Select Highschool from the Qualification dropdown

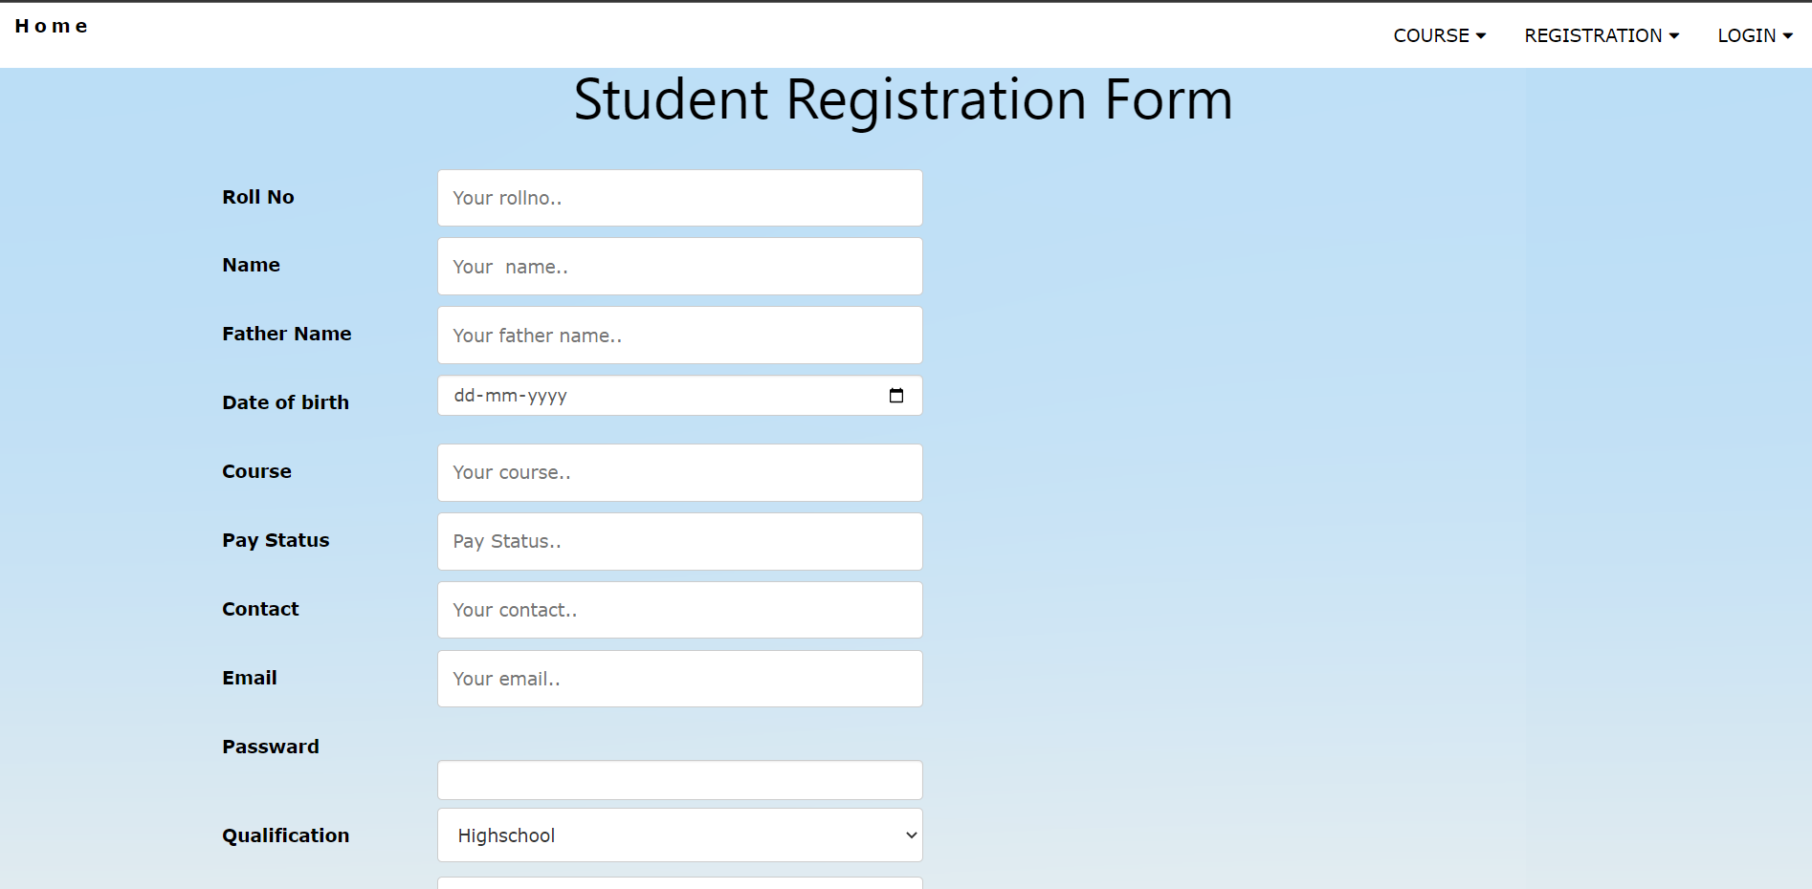click(x=679, y=835)
